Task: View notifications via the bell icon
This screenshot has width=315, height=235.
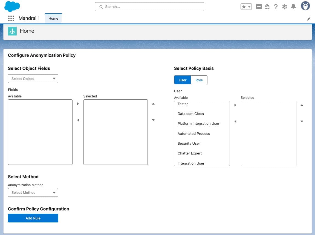Action: 293,7
